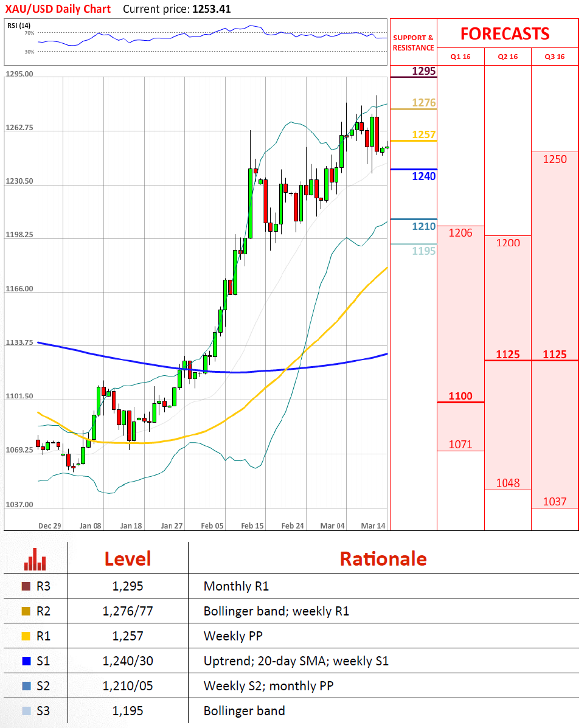Click the RSI 70% level label
This screenshot has height=728, width=587.
(x=29, y=33)
